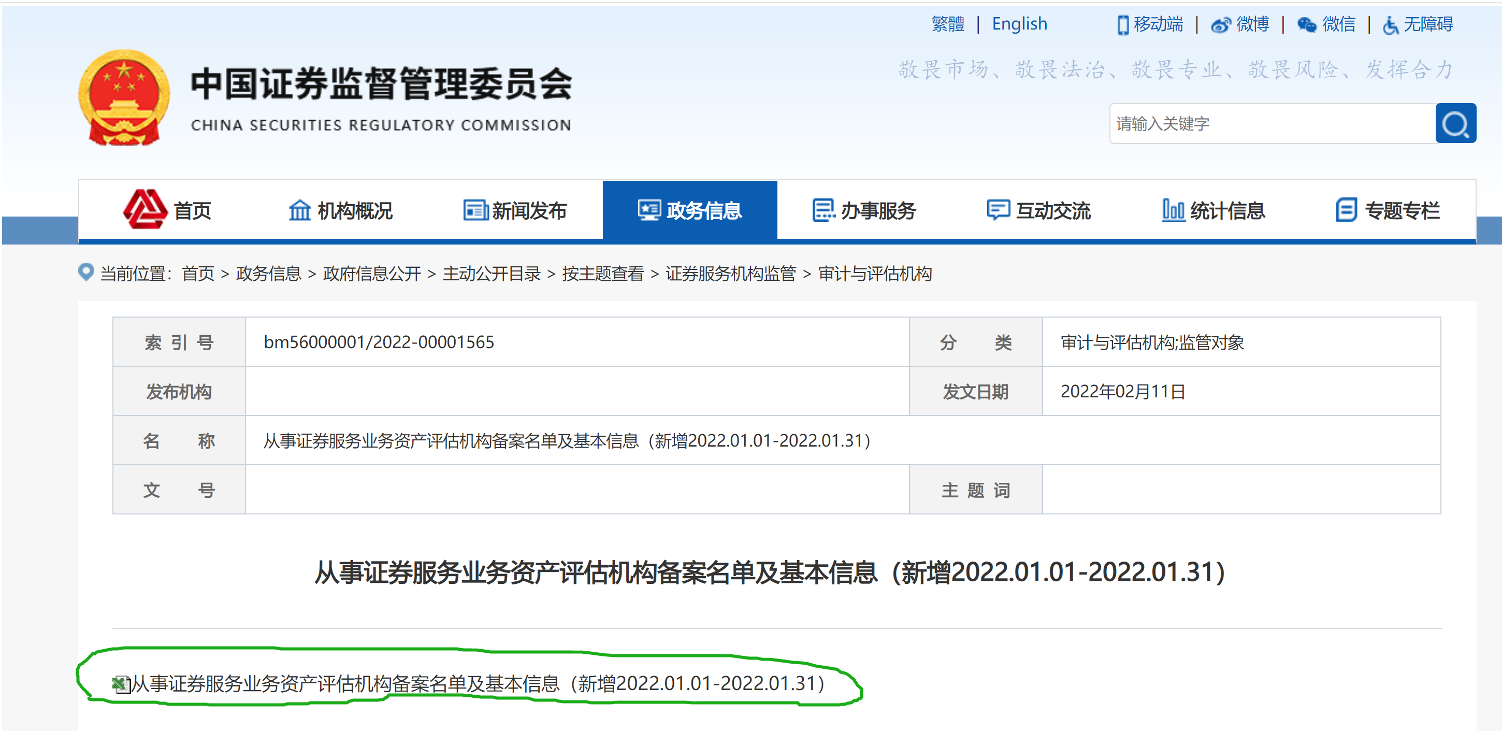1502x731 pixels.
Task: Click the 无障碍 accessibility icon
Action: click(x=1391, y=25)
